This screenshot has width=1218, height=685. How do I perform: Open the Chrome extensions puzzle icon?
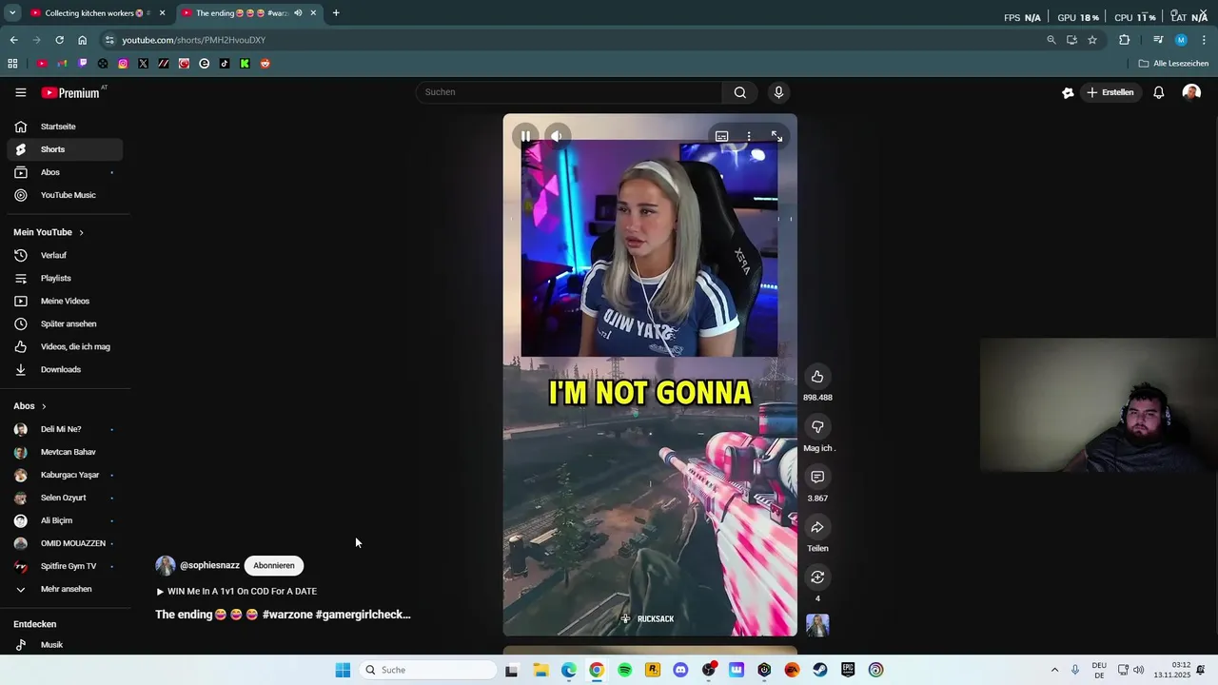(1124, 40)
